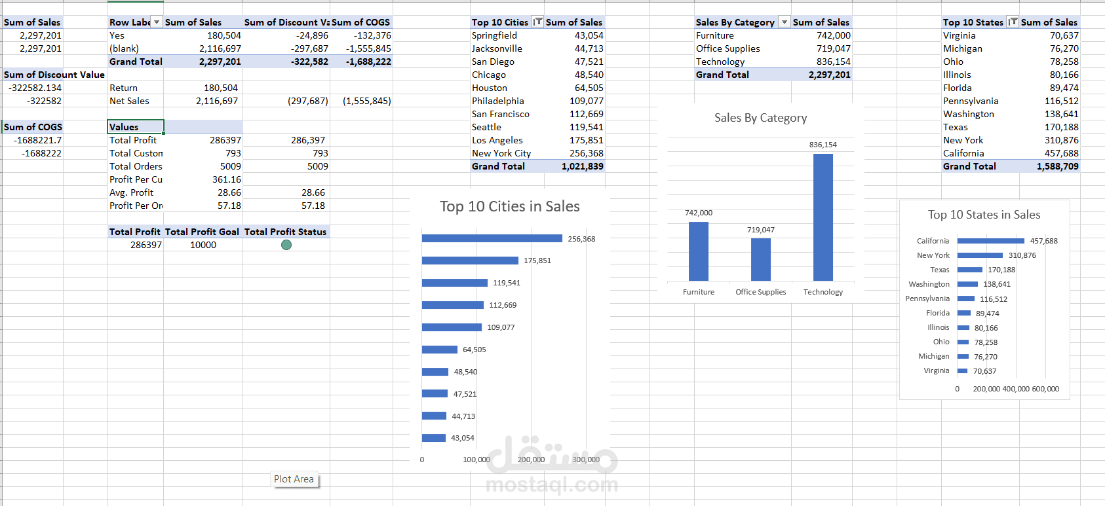Select the Sum of Discount Value header cell
This screenshot has height=506, width=1105.
(54, 75)
